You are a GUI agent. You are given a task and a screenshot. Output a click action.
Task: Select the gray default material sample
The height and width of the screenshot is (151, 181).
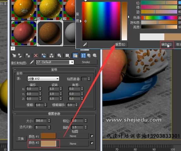[69, 33]
